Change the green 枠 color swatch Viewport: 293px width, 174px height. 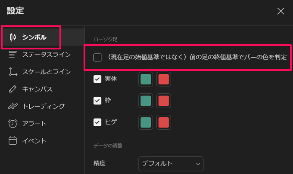146,101
